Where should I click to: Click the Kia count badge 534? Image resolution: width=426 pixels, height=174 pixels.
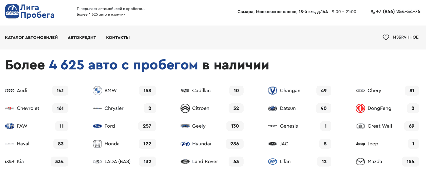pos(59,162)
